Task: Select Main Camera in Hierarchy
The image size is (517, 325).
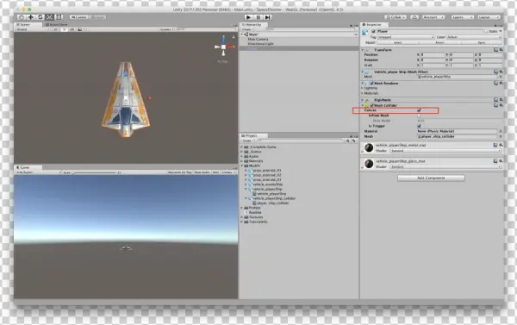Action: click(258, 39)
